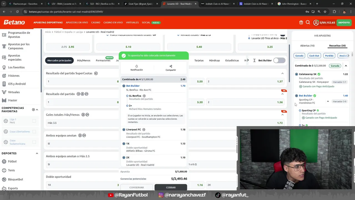Screen dimensions: 355x200
Task: Open Programación de Apuestas sidebar icon
Action: [x=4, y=35]
